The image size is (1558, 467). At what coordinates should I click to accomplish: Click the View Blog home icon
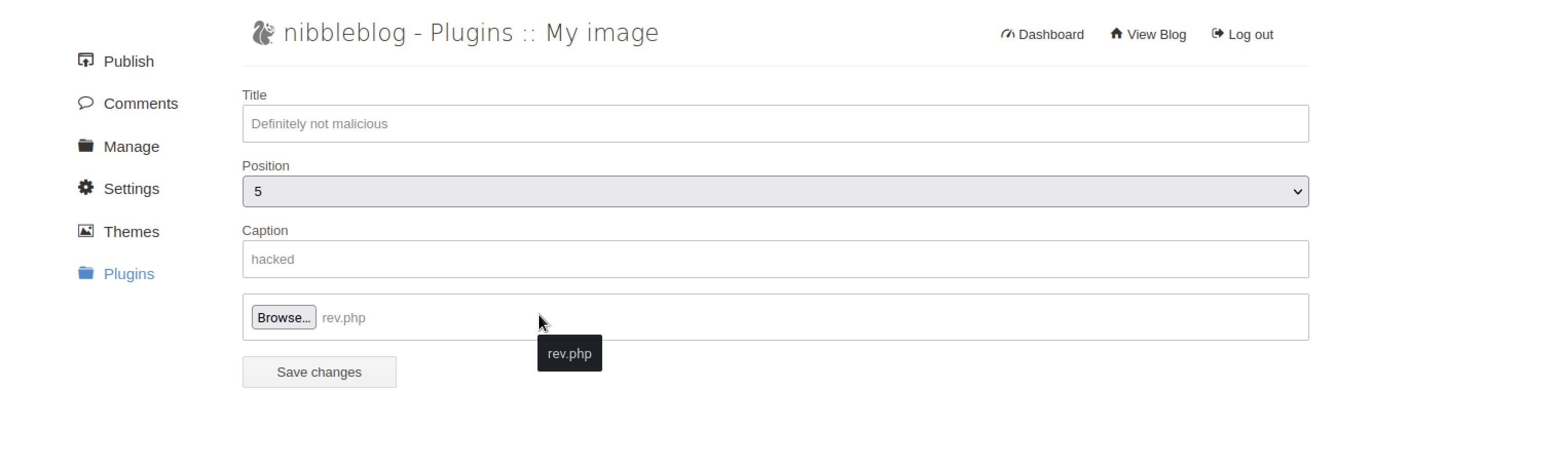[1116, 34]
